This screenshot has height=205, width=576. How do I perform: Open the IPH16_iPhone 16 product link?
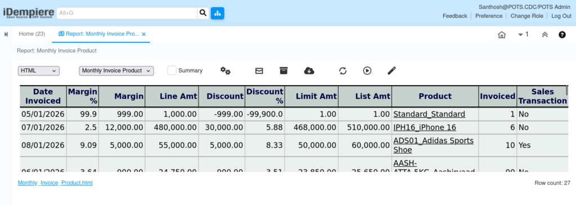tap(425, 127)
